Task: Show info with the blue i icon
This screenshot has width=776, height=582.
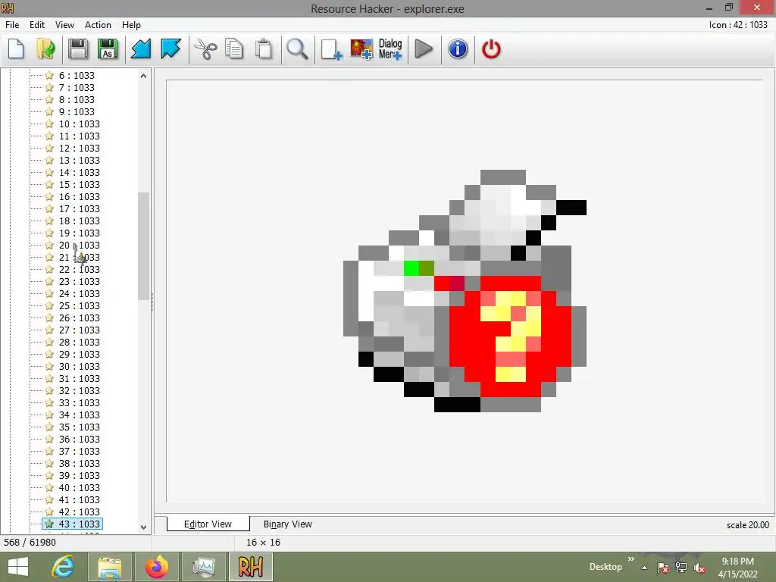Action: click(458, 49)
